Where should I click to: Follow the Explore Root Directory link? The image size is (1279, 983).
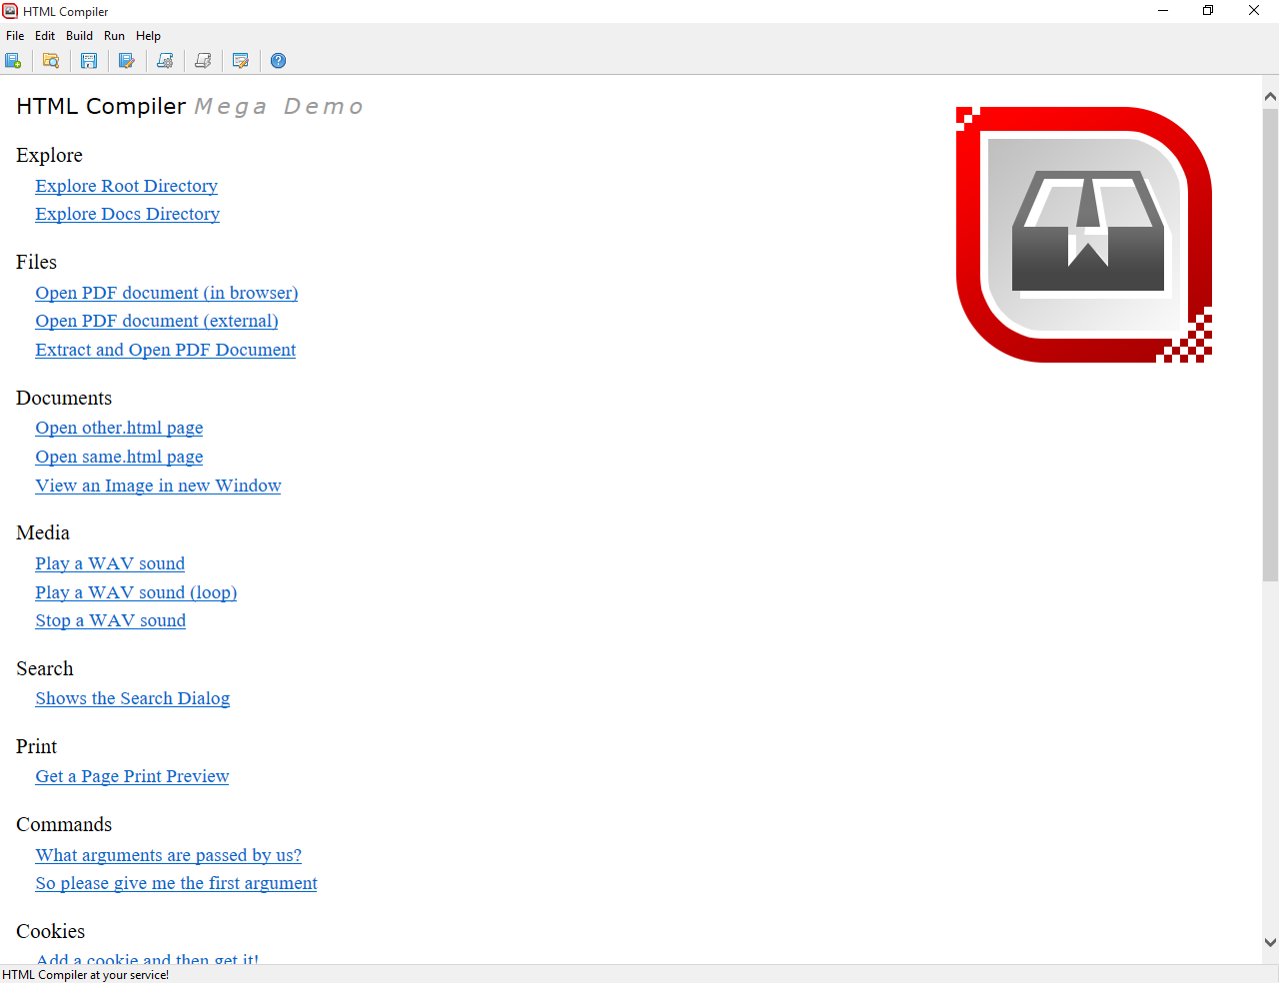(x=126, y=186)
